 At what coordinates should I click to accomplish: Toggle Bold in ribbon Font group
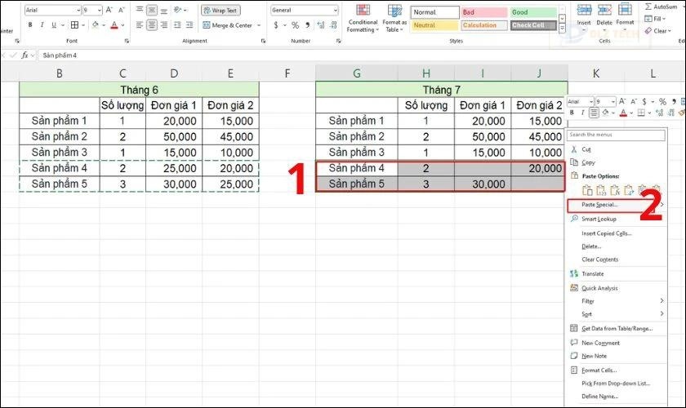(x=30, y=25)
